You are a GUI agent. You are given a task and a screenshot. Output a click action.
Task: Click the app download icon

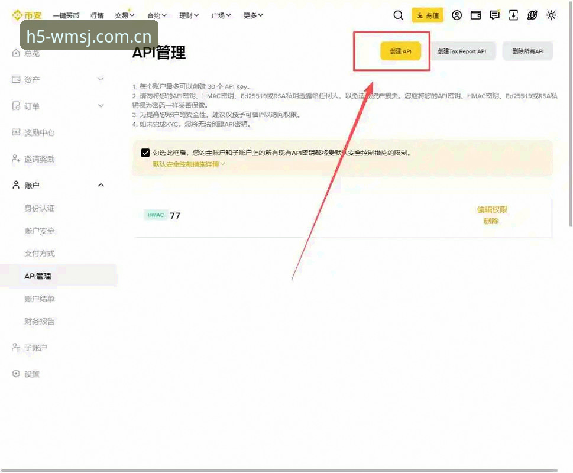513,15
